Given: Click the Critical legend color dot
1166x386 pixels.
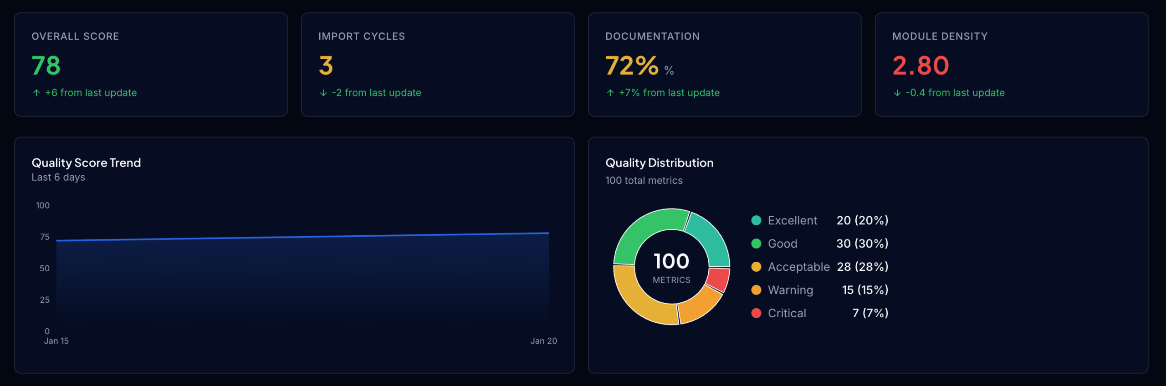Looking at the screenshot, I should [x=756, y=313].
